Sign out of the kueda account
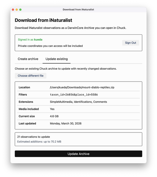The height and width of the screenshot is (177, 157). click(130, 43)
